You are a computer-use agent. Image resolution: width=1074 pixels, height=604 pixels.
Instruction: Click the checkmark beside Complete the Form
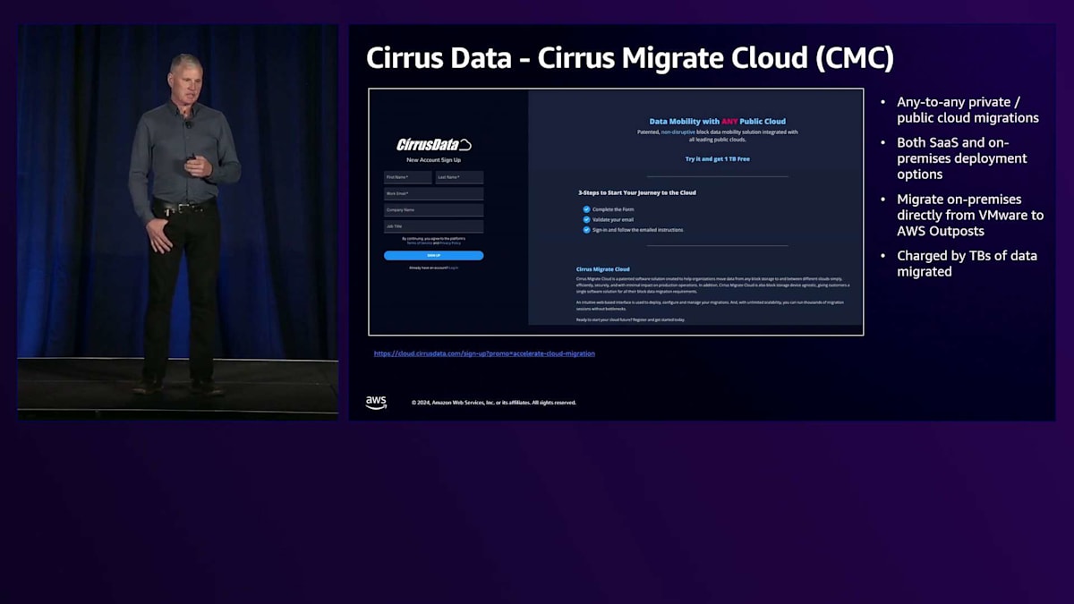(586, 209)
